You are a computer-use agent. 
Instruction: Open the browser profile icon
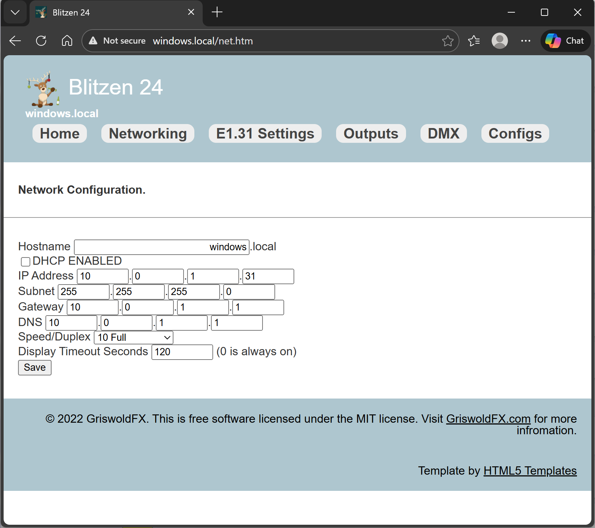[x=499, y=41]
